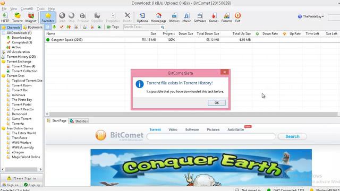Viewport: 340px width, 191px height.
Task: Open ThePirateBay search engine dropdown
Action: tap(311, 16)
